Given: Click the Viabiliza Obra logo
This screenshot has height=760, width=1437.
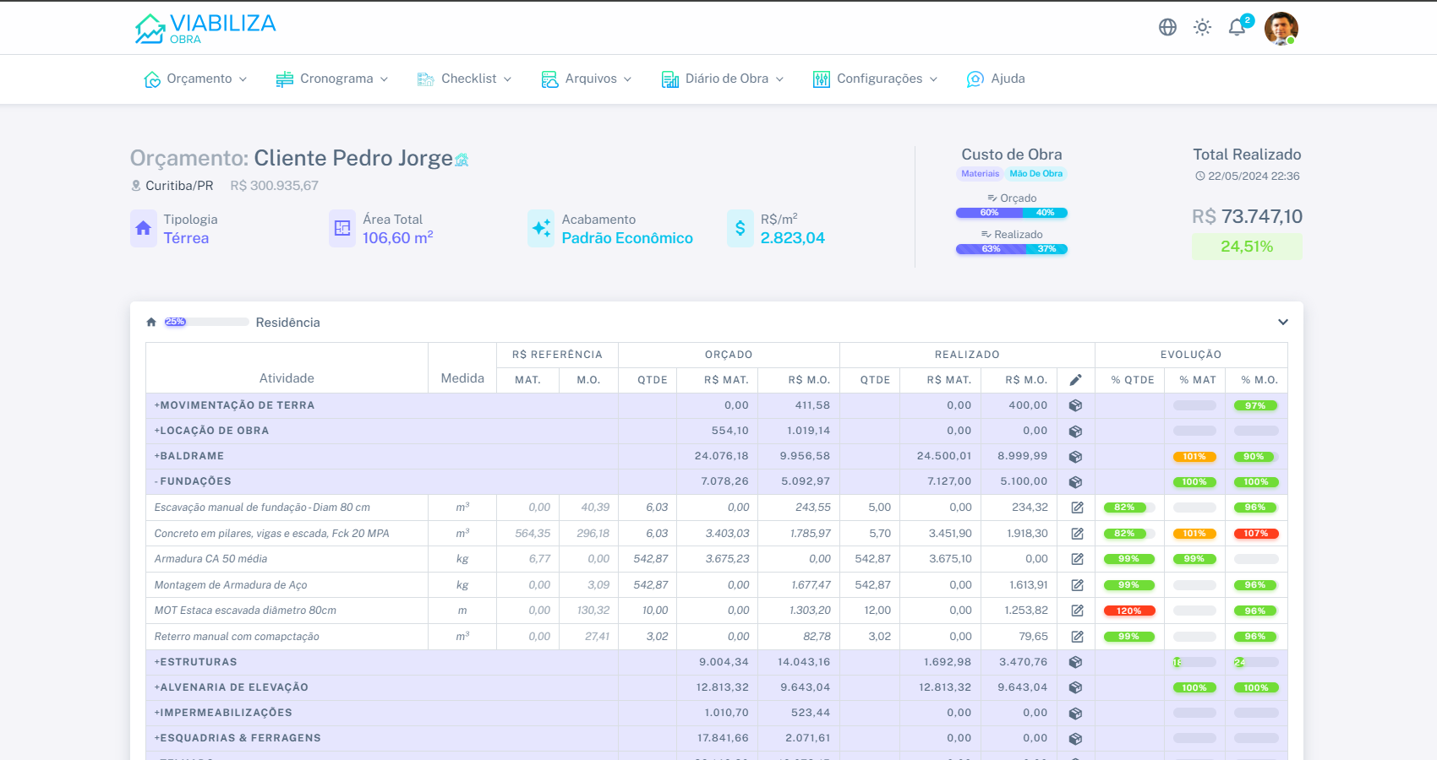Looking at the screenshot, I should 205,28.
